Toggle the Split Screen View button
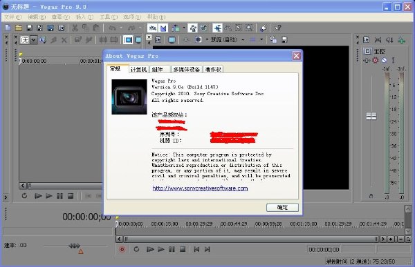This screenshot has width=415, height=267. (x=199, y=40)
